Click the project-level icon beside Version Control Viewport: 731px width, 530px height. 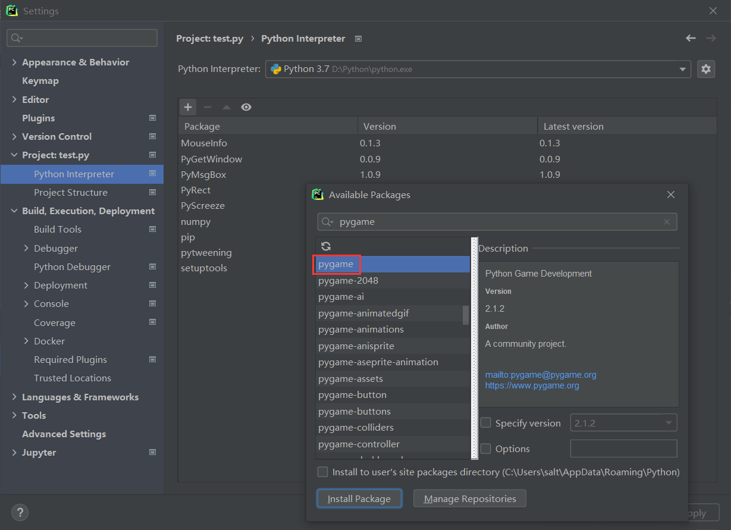pos(153,136)
